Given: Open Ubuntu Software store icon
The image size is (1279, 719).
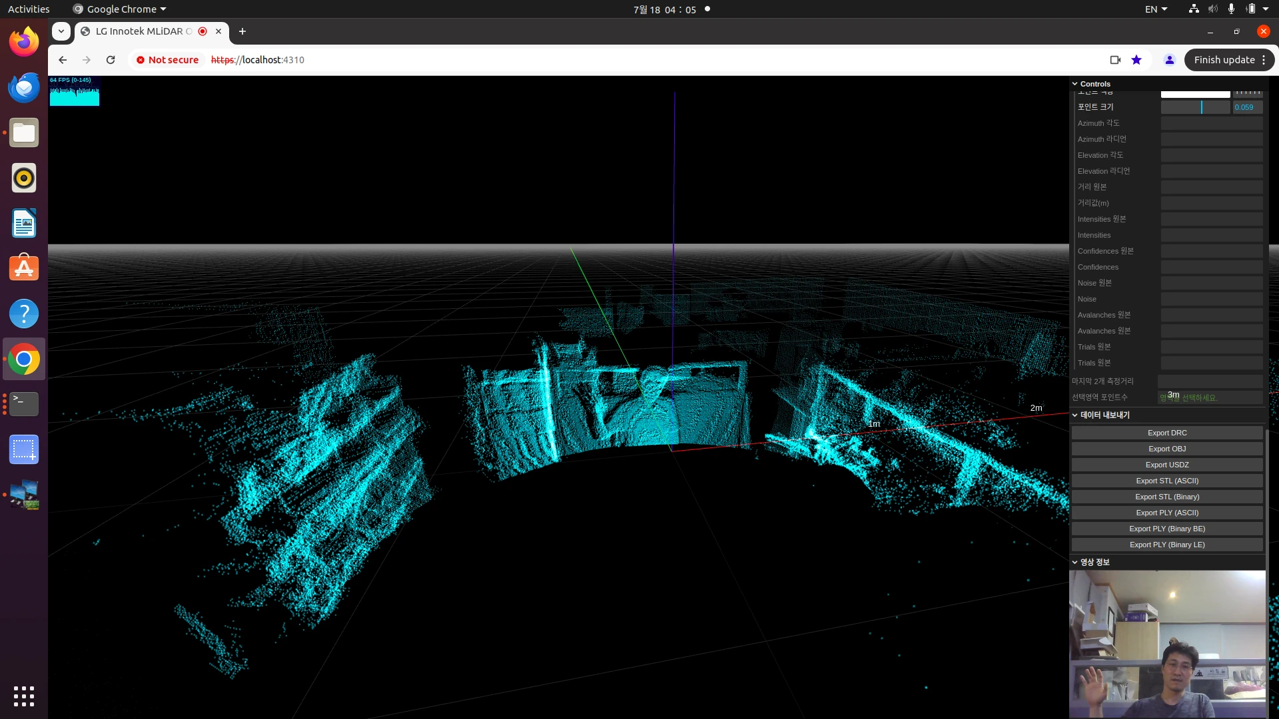Looking at the screenshot, I should click(24, 268).
